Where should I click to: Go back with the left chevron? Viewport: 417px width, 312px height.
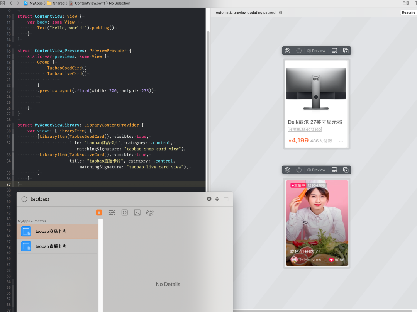11,3
